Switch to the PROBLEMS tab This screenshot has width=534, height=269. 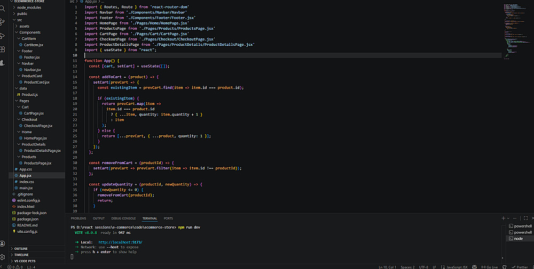pyautogui.click(x=78, y=218)
